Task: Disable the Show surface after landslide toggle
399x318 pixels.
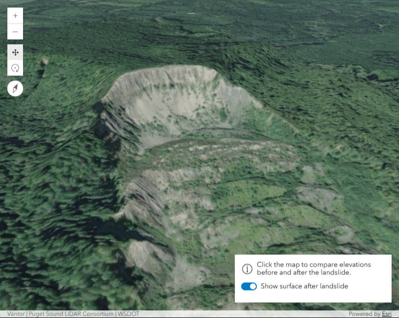Action: point(249,286)
